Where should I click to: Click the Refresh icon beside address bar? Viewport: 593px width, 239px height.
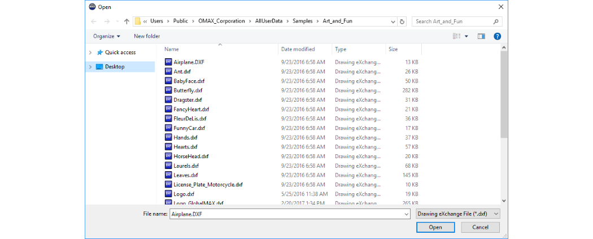point(402,21)
